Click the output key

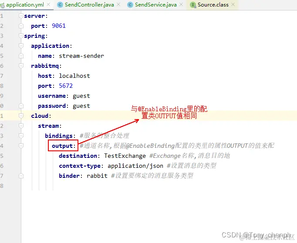pos(63,146)
